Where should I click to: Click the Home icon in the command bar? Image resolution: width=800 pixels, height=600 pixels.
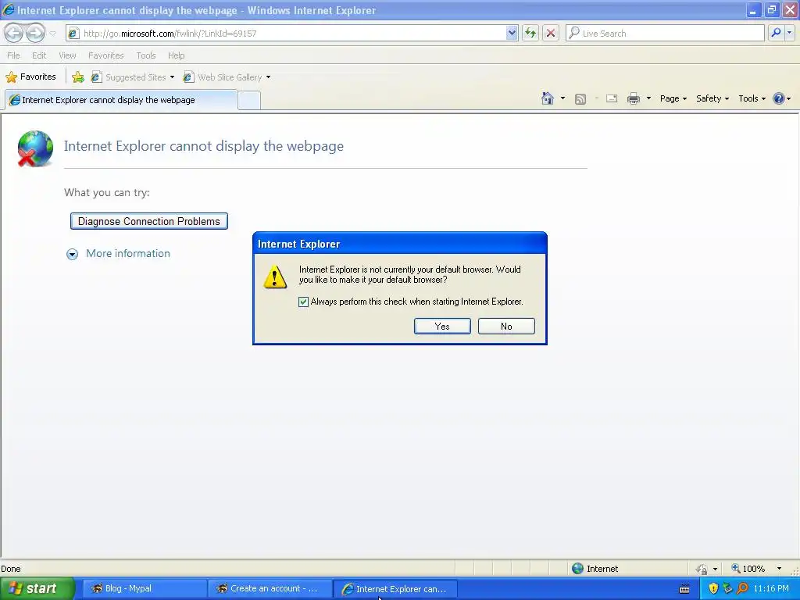click(x=548, y=98)
